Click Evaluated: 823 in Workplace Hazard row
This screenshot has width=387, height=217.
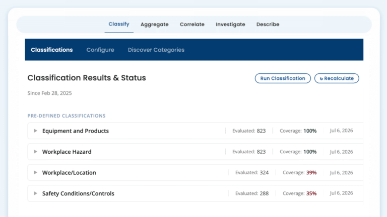[x=249, y=152]
